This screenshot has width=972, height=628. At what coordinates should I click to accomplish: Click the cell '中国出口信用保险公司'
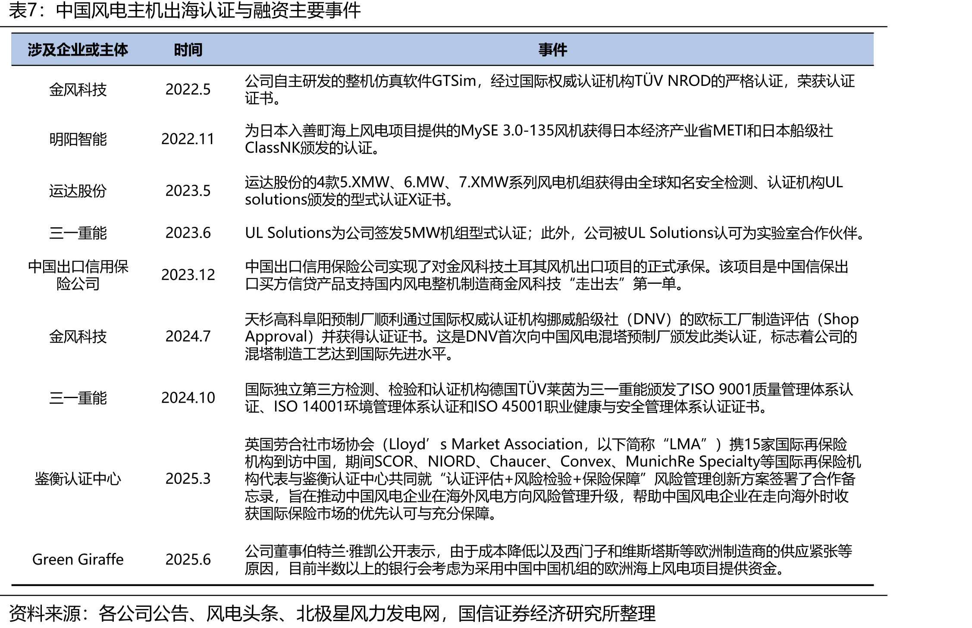[78, 275]
